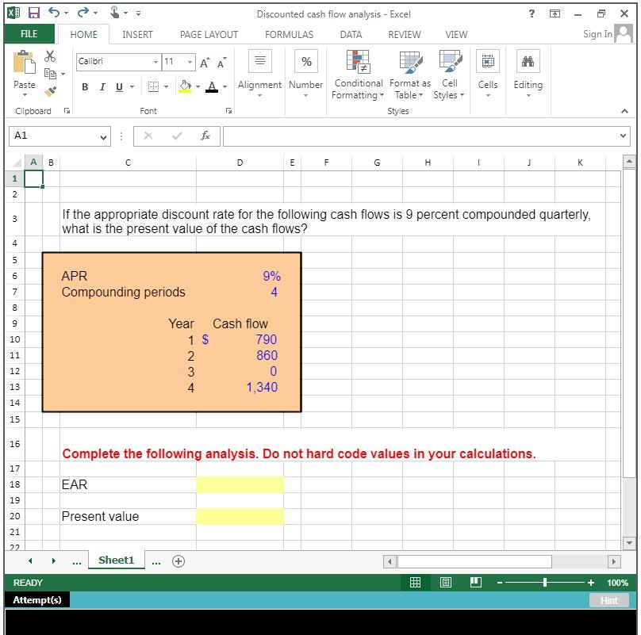Click the vertical scrollbar down arrow
This screenshot has width=641, height=635.
pyautogui.click(x=629, y=543)
